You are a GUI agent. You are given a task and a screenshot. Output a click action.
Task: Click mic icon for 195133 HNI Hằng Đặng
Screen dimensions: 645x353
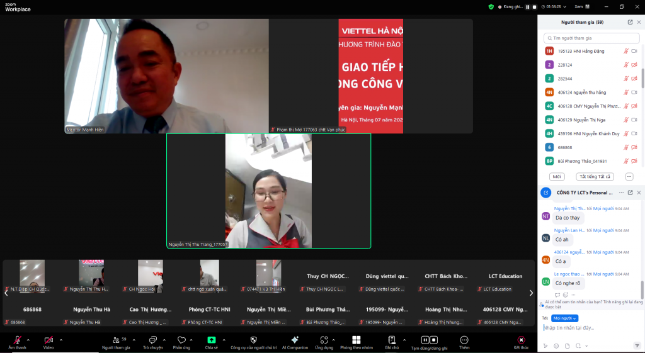626,51
